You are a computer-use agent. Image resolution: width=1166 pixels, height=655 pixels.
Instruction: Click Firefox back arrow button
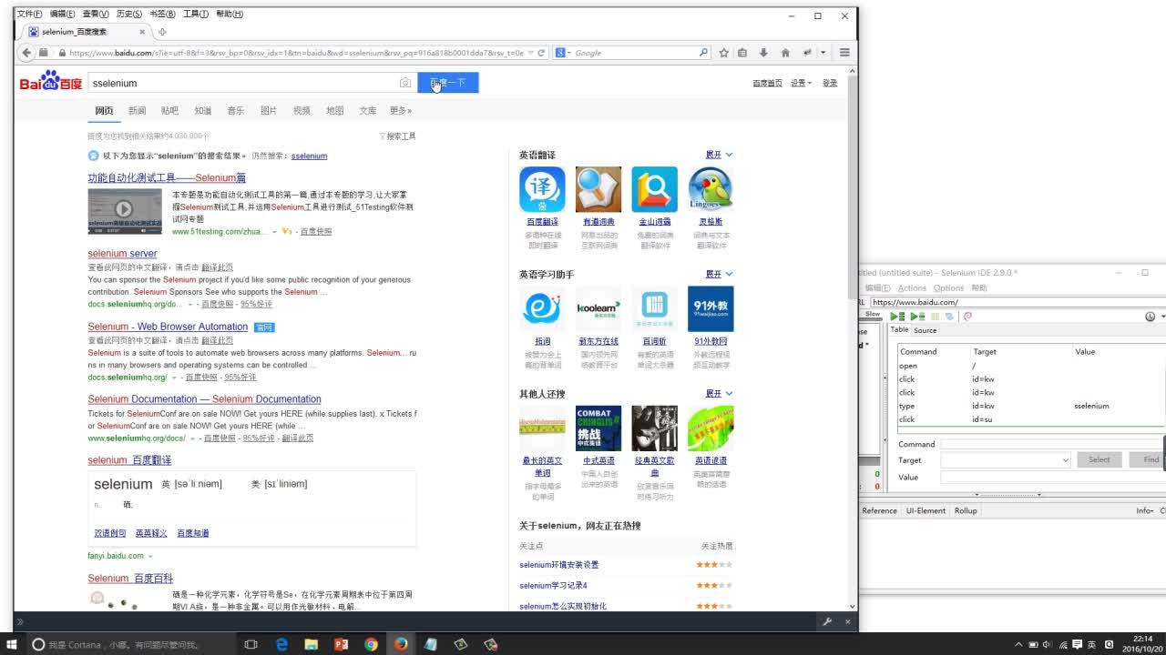[27, 53]
